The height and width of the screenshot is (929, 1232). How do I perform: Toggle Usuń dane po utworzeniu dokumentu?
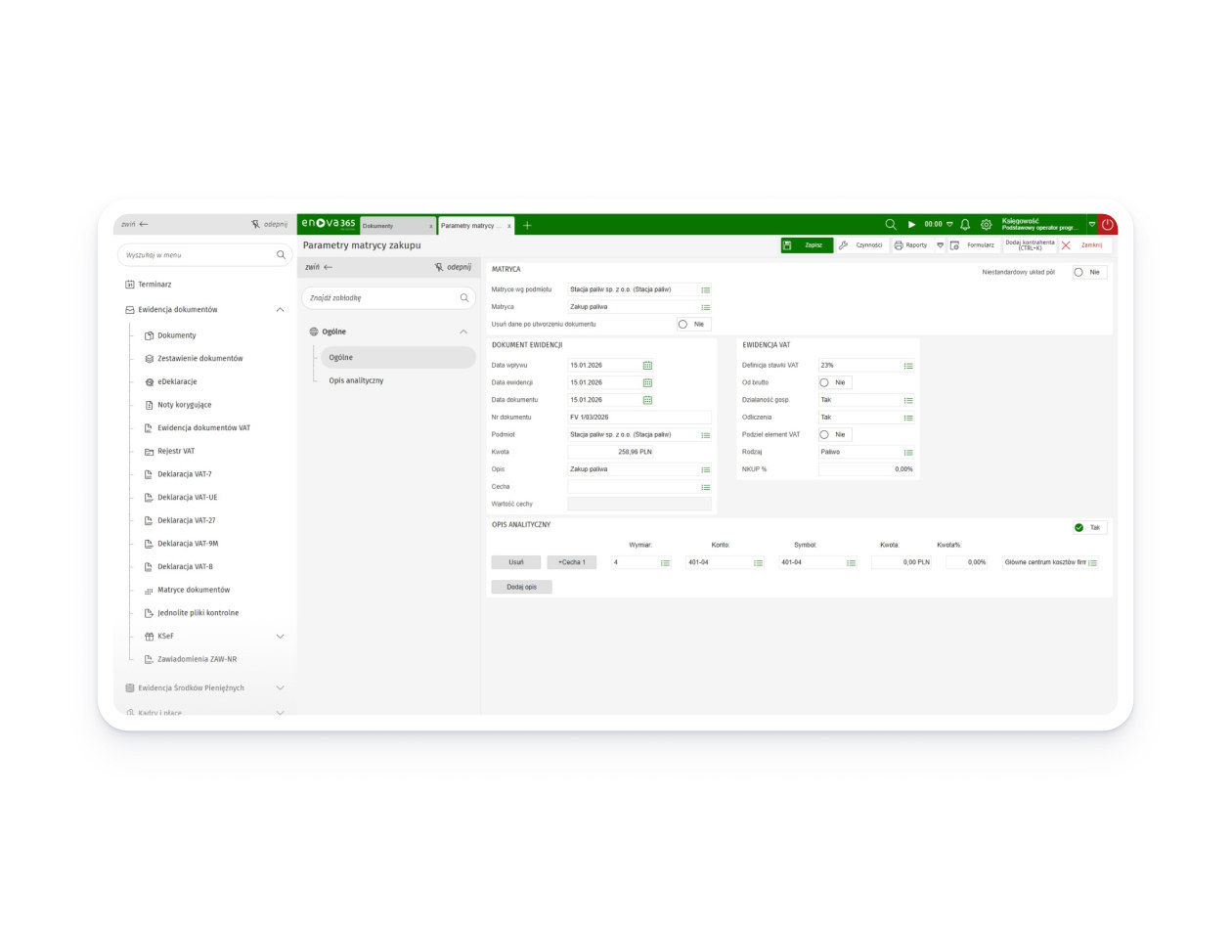click(693, 324)
